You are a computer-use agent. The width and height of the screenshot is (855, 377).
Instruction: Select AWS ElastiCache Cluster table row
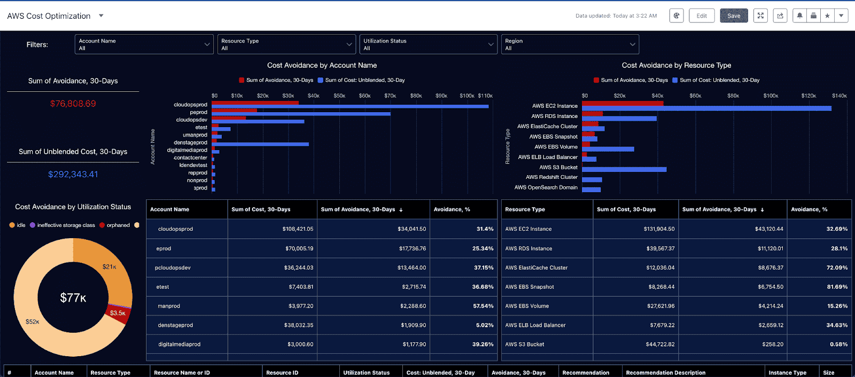click(x=677, y=268)
